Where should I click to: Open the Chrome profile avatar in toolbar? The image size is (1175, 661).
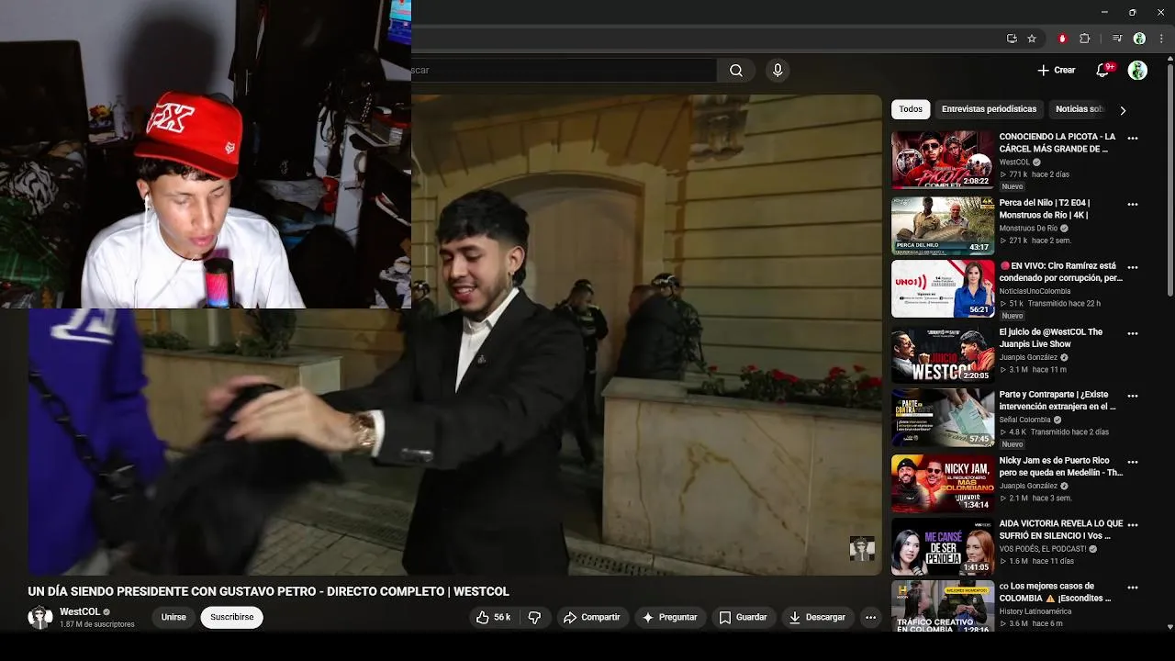(1139, 39)
